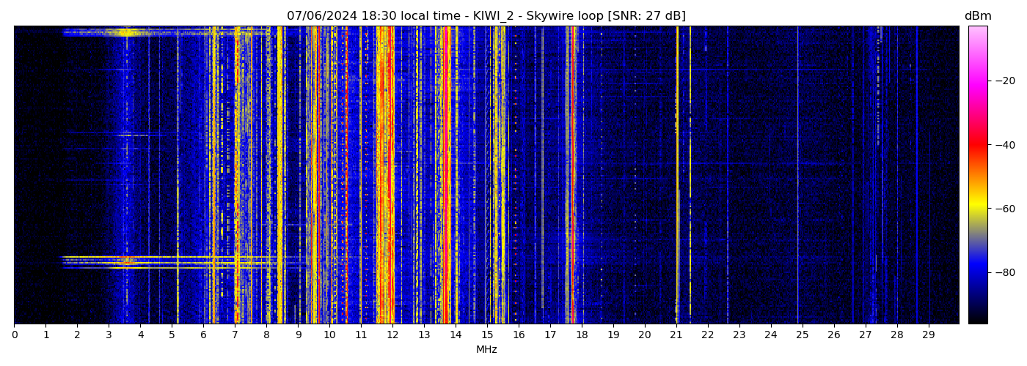The width and height of the screenshot is (1027, 366).
Task: Click the plot title showing KIWI_2 Skywire loop
Action: click(486, 16)
